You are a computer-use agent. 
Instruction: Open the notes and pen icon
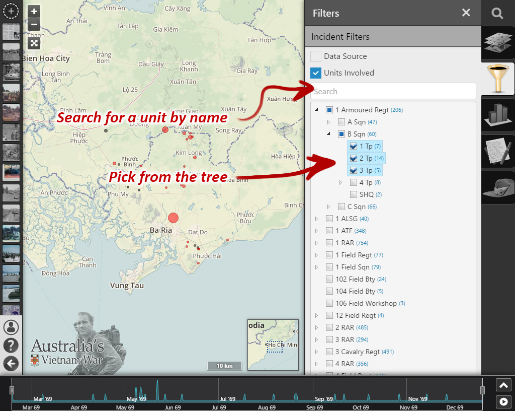(497, 152)
